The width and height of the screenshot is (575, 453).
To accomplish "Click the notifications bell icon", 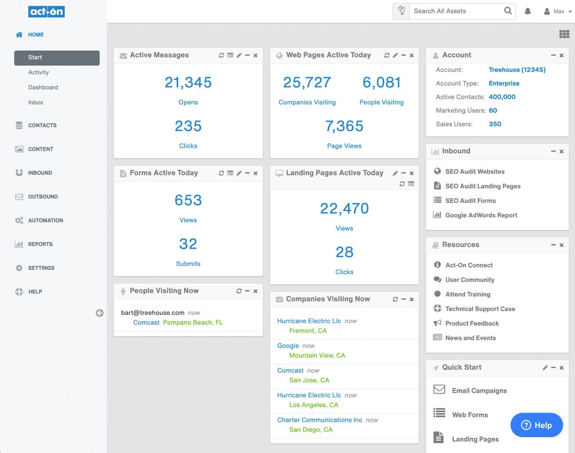I will tap(527, 11).
